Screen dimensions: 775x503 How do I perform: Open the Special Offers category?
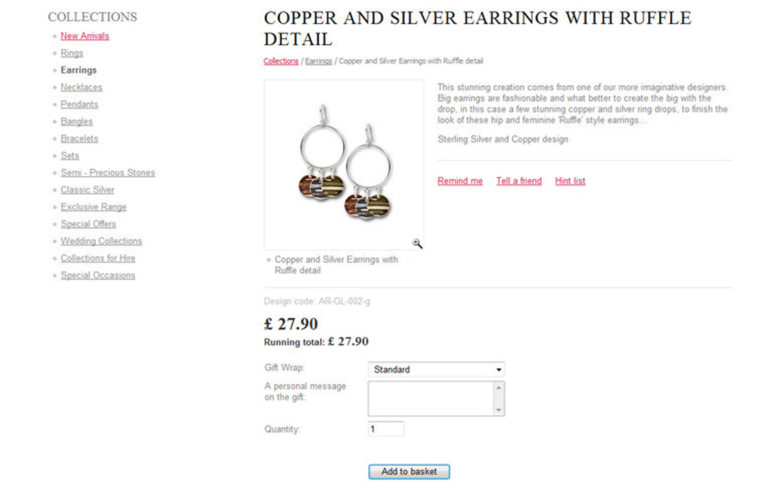tap(89, 224)
